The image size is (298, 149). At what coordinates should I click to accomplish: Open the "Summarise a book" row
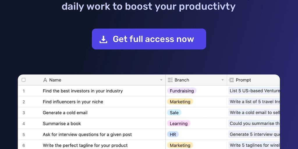click(62, 124)
